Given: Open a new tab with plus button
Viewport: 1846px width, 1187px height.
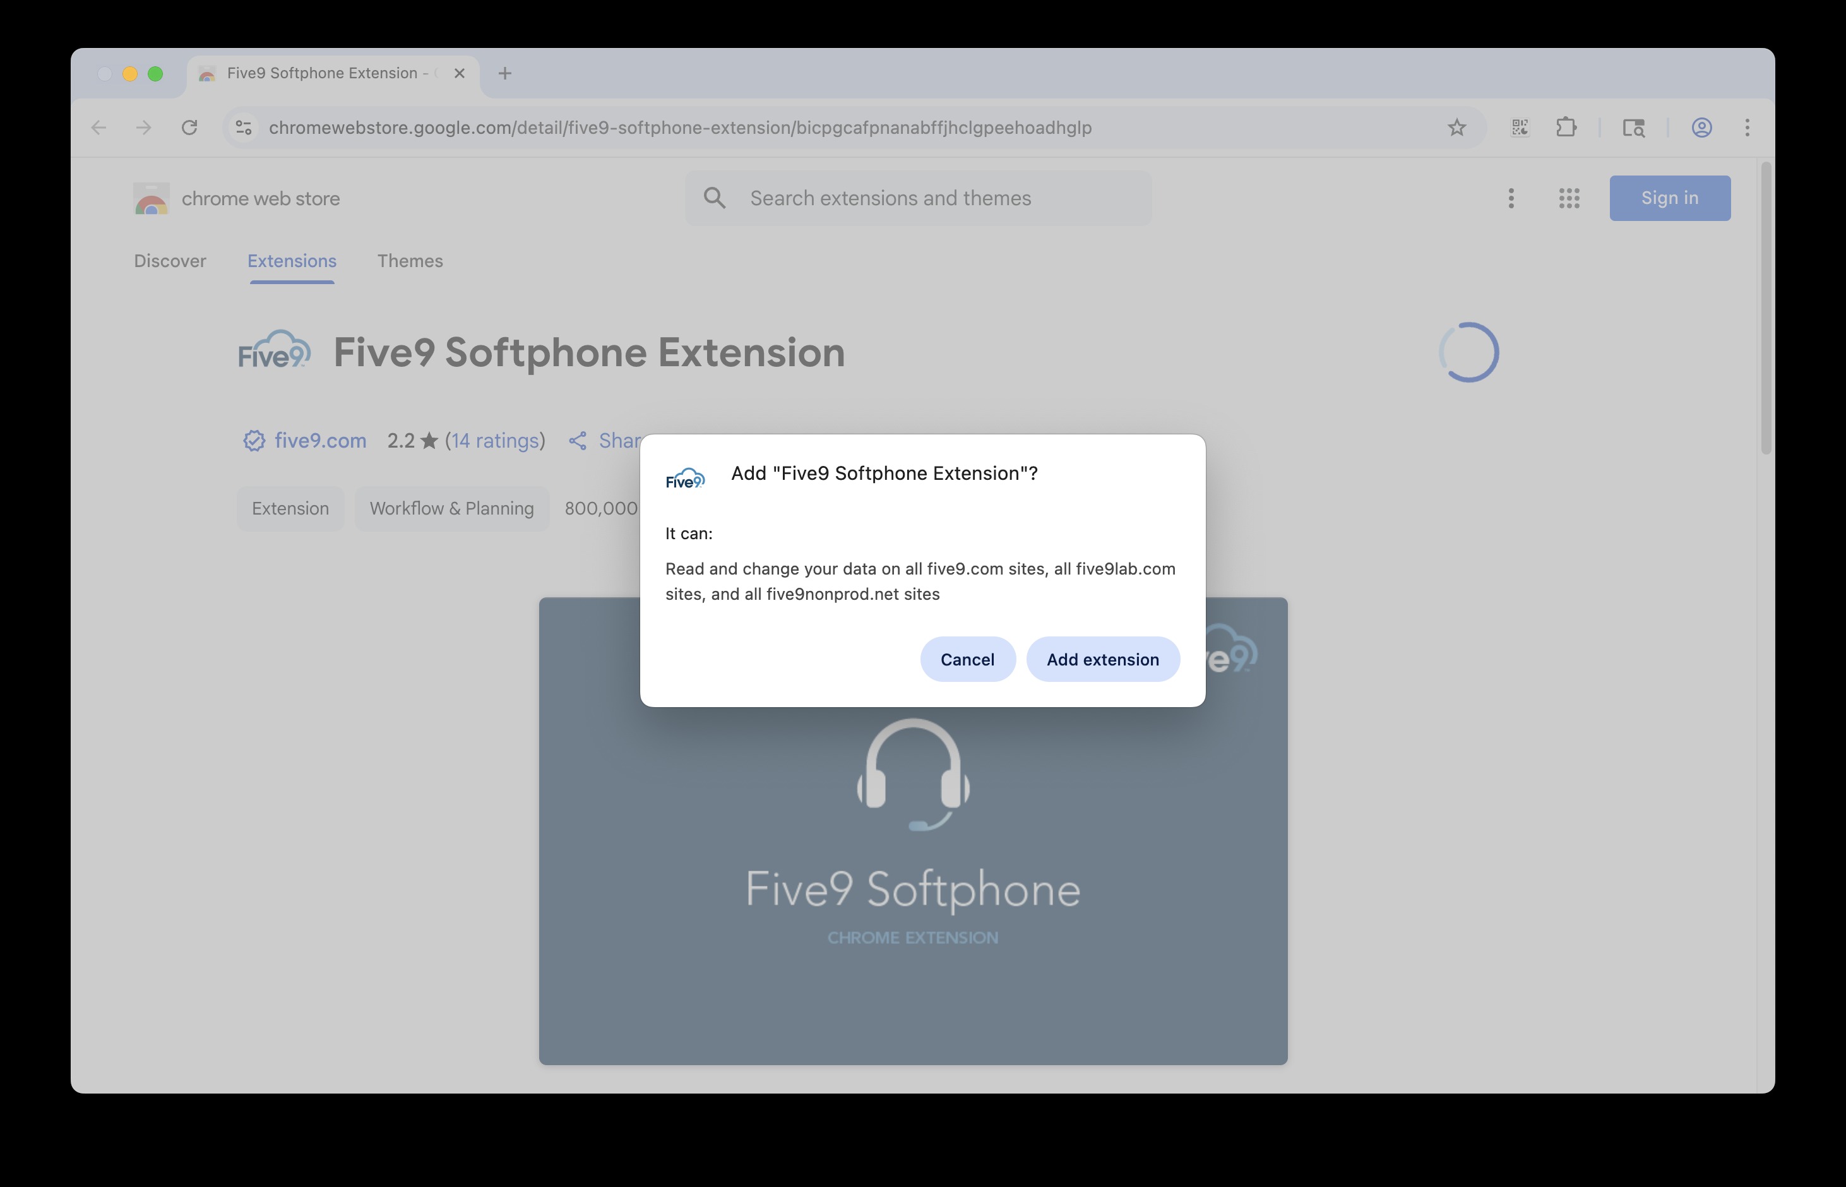Looking at the screenshot, I should pyautogui.click(x=505, y=73).
